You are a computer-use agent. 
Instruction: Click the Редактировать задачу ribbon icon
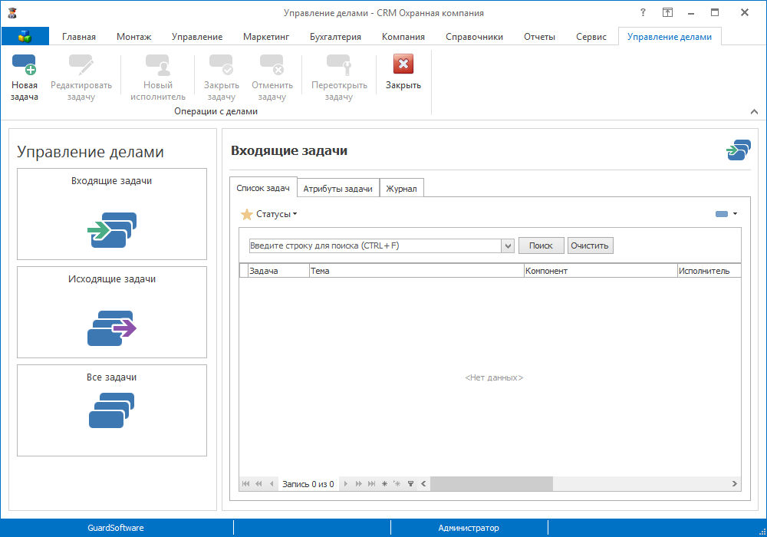coord(81,64)
